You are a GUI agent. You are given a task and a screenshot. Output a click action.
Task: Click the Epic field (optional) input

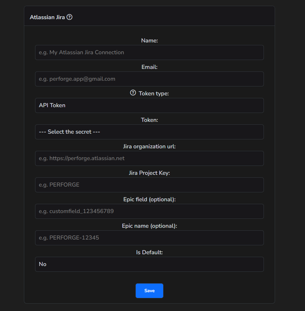tap(149, 211)
